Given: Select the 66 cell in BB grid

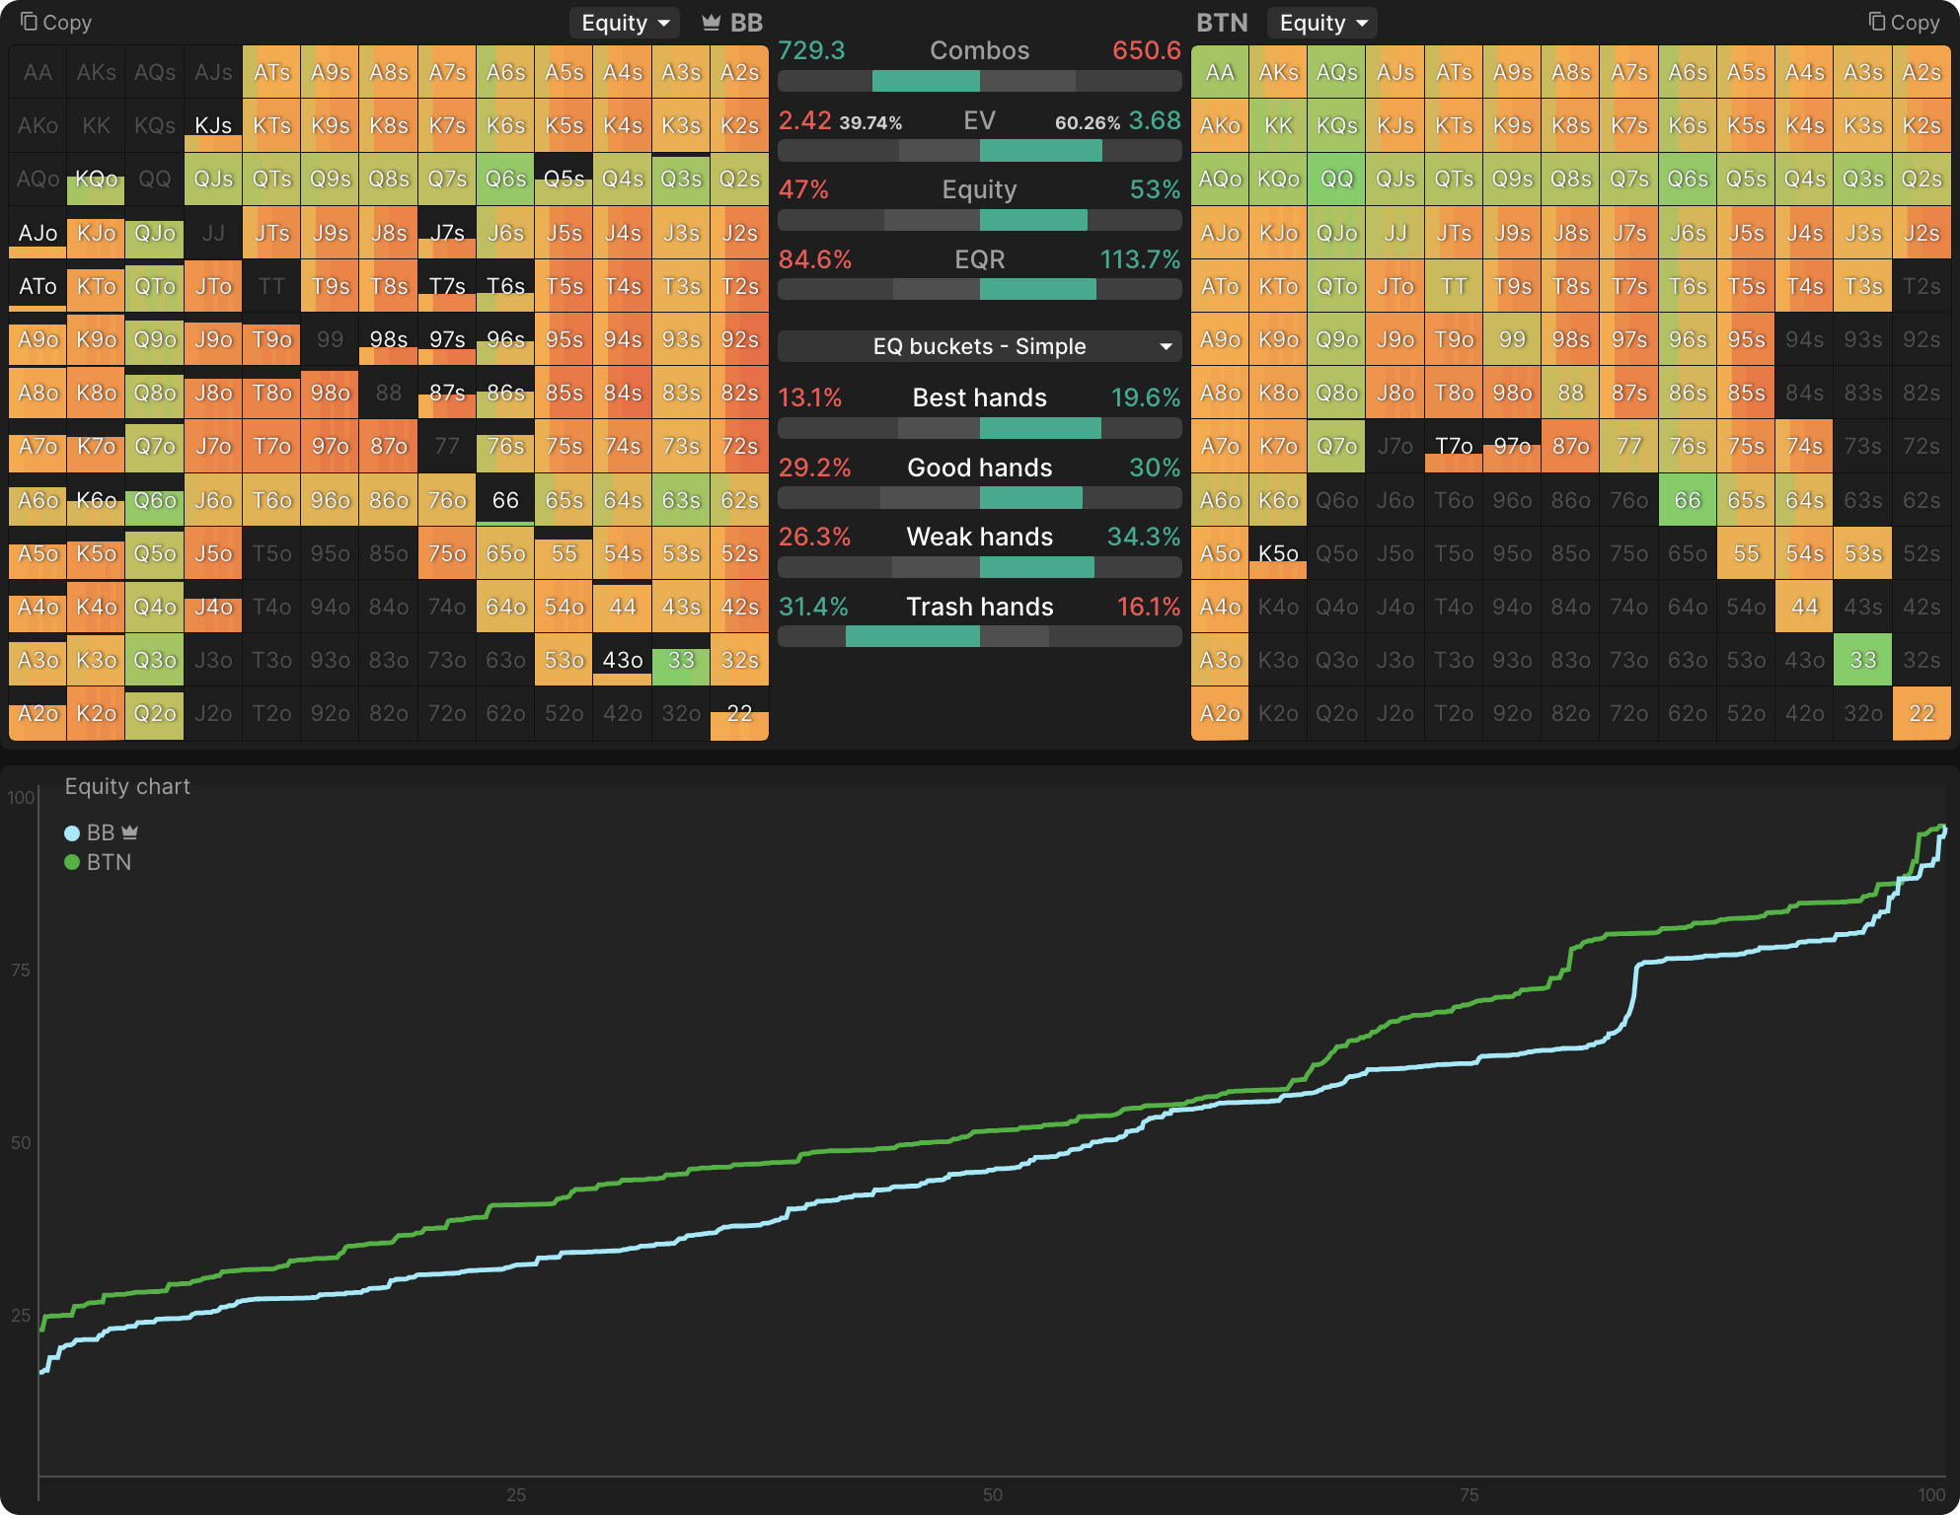Looking at the screenshot, I should (x=505, y=500).
